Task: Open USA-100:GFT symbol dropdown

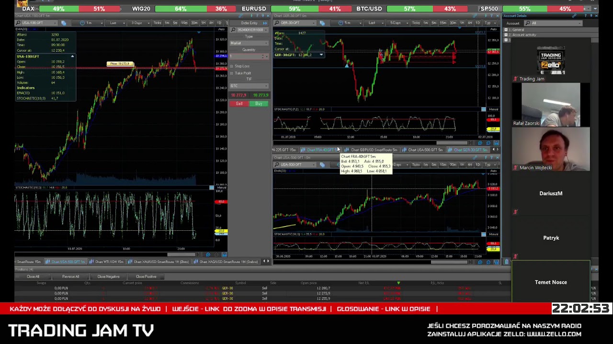Action: pyautogui.click(x=55, y=23)
